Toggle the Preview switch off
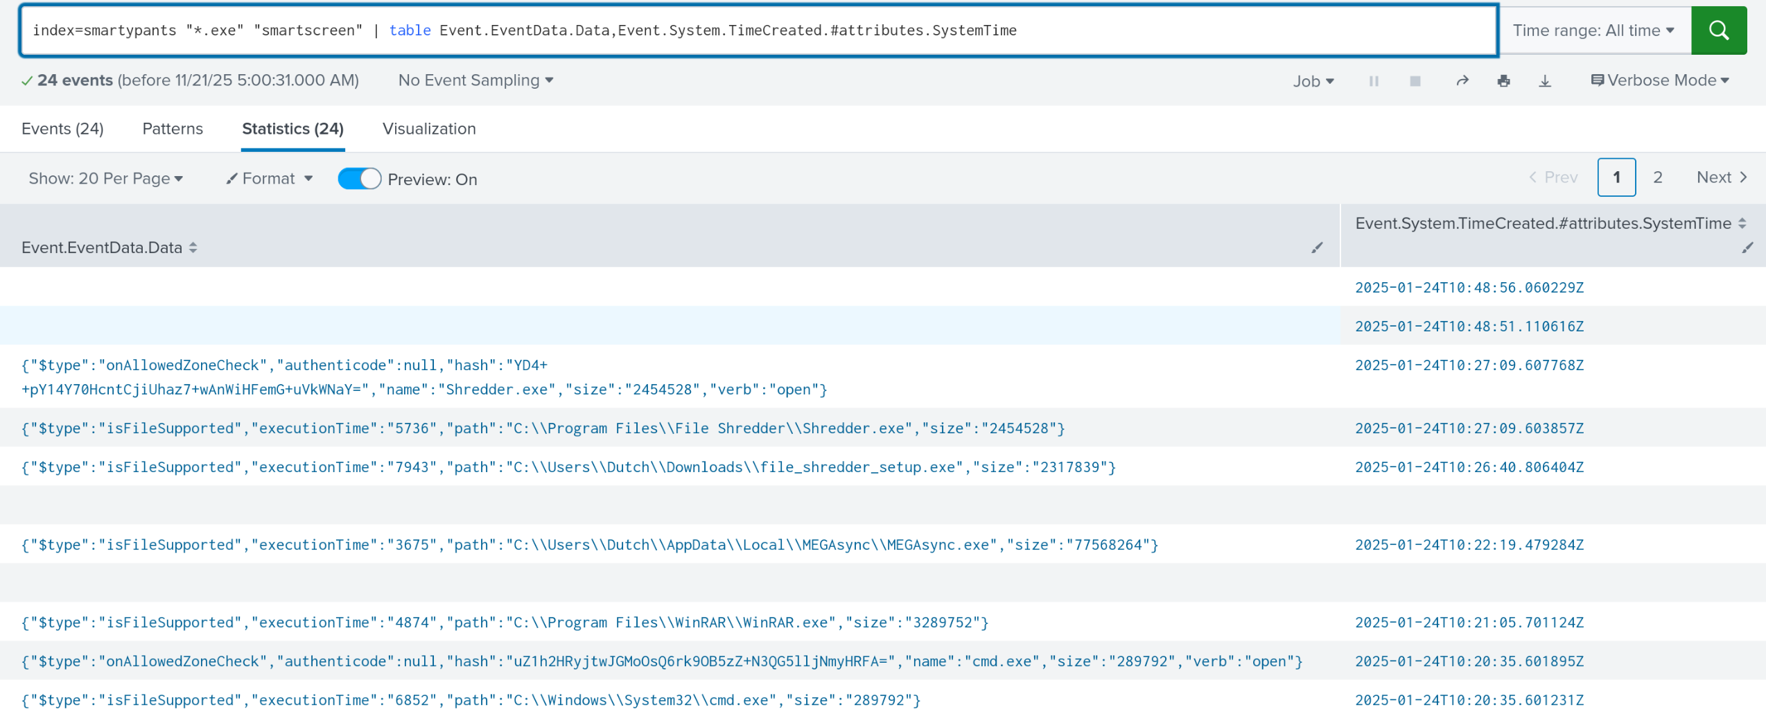Screen dimensions: 1766x714 [359, 179]
